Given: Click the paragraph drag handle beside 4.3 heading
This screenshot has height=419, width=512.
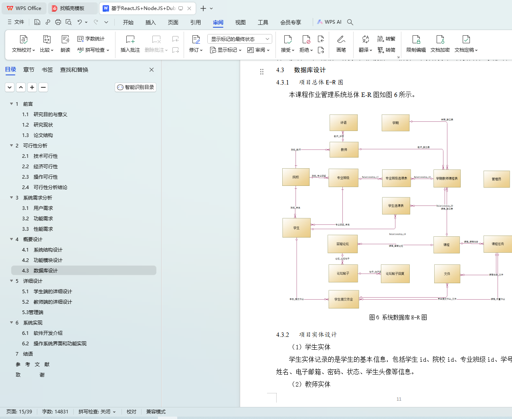Looking at the screenshot, I should pos(262,72).
